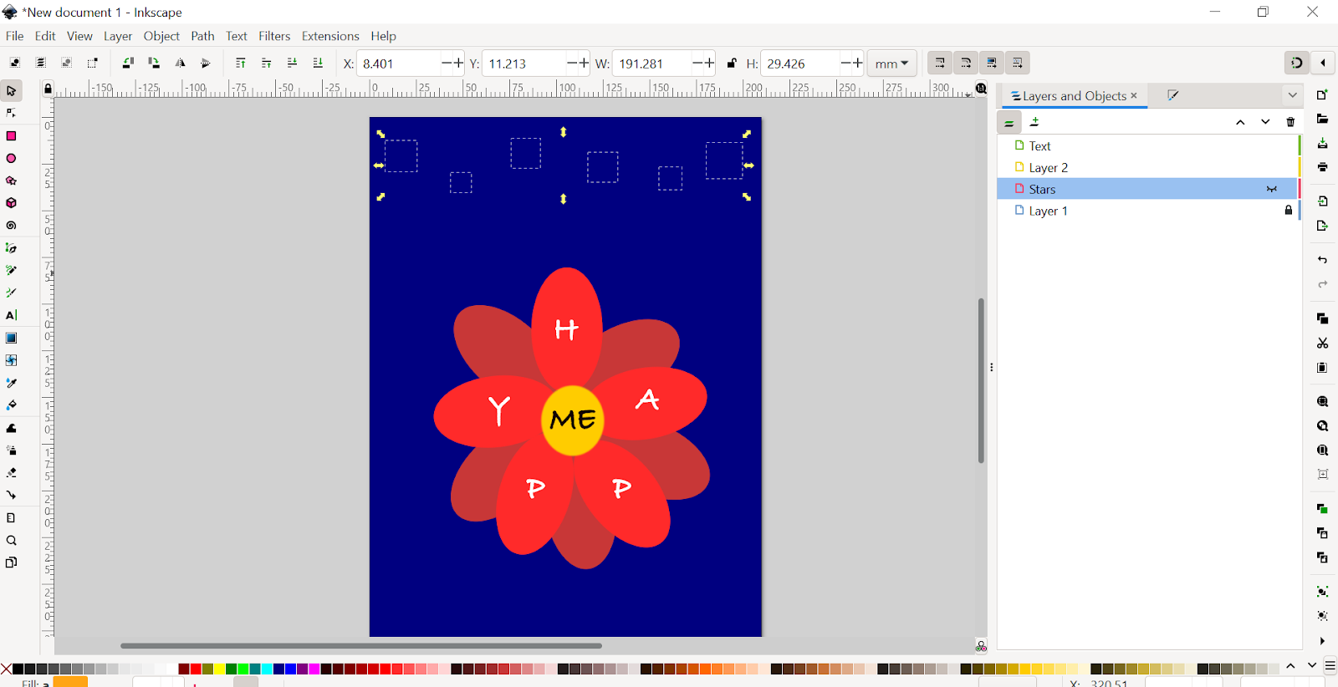Select the Node editing tool
Viewport: 1338px width, 687px height.
click(11, 113)
